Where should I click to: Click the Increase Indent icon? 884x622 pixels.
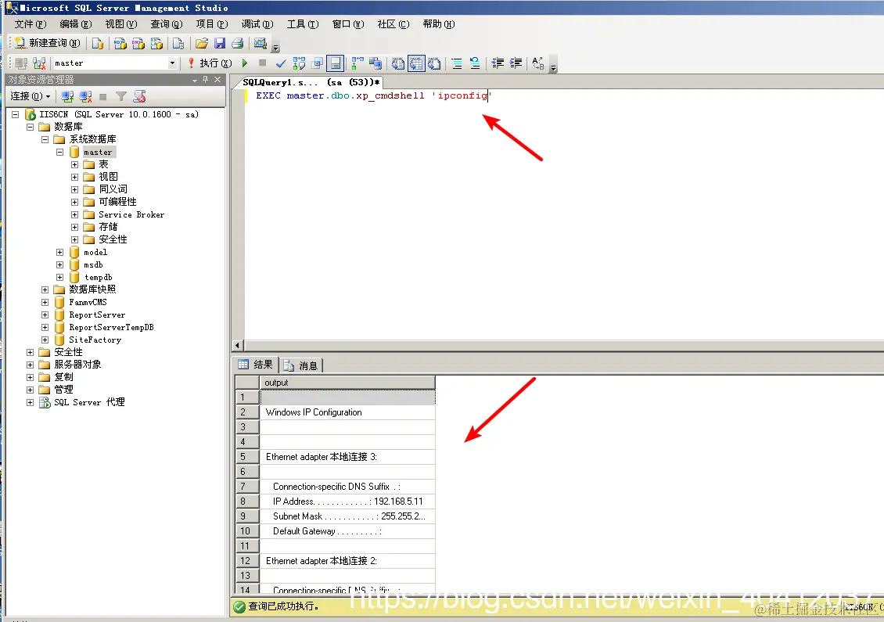point(516,63)
